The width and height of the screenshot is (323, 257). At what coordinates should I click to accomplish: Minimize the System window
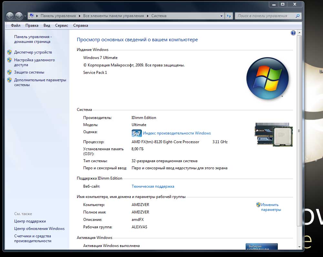[x=274, y=4]
